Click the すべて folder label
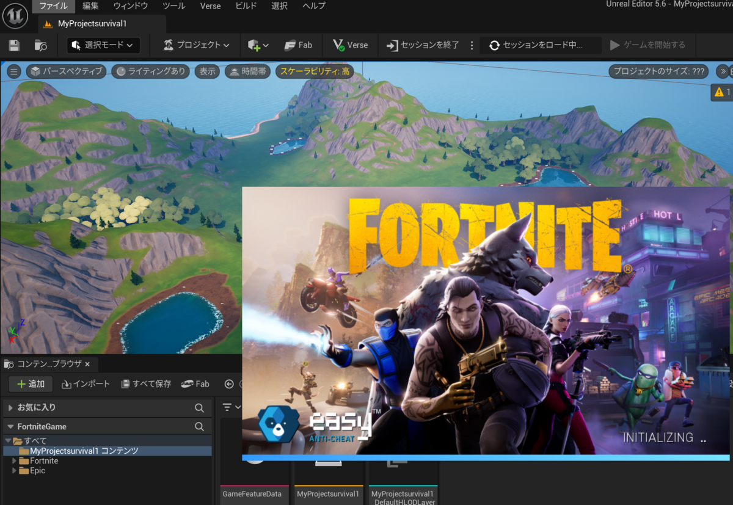This screenshot has height=505, width=733. point(35,441)
